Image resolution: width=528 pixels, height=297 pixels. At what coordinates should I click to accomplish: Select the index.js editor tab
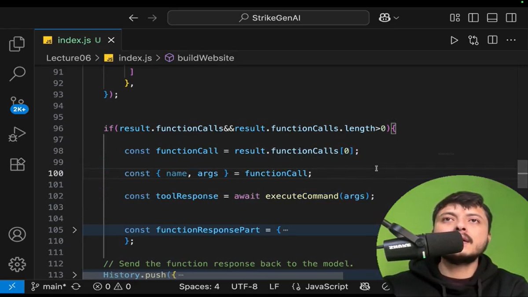click(75, 40)
